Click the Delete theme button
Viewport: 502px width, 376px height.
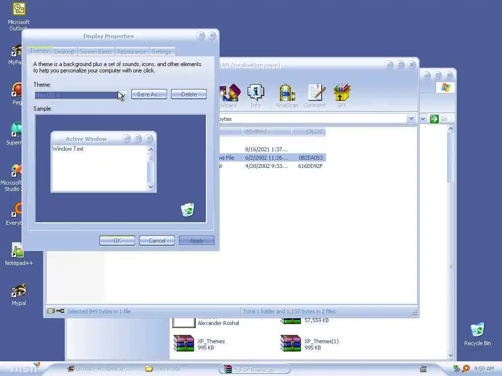189,94
